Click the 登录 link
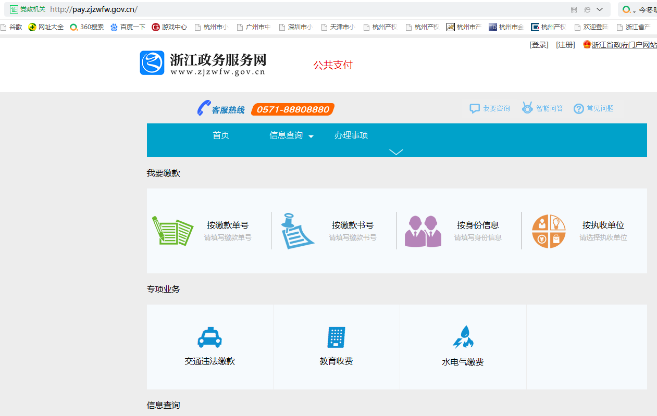 (x=539, y=45)
